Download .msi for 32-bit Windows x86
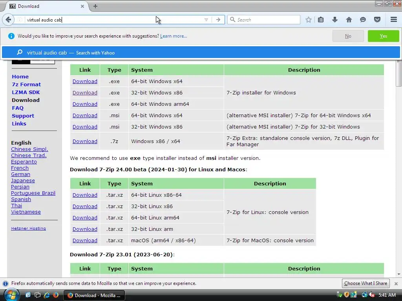 [x=85, y=127]
